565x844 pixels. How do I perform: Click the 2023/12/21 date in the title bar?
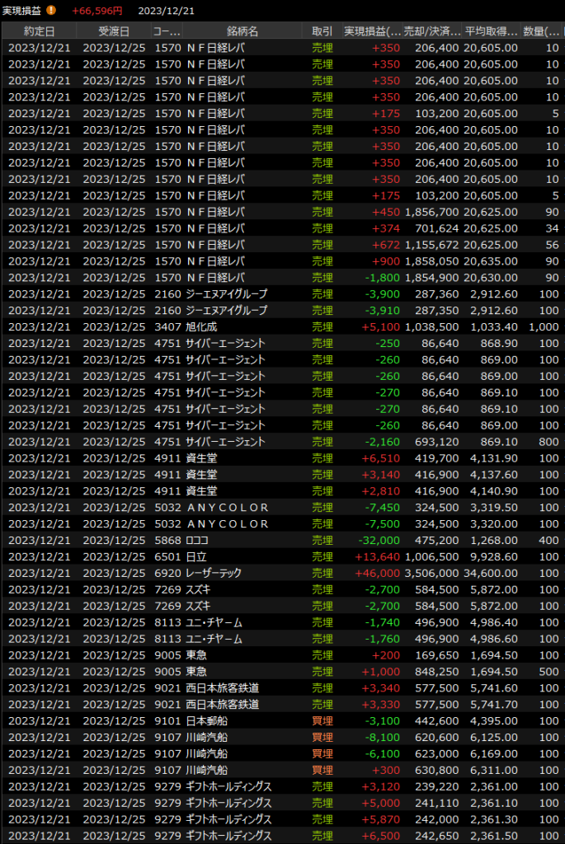(x=167, y=11)
